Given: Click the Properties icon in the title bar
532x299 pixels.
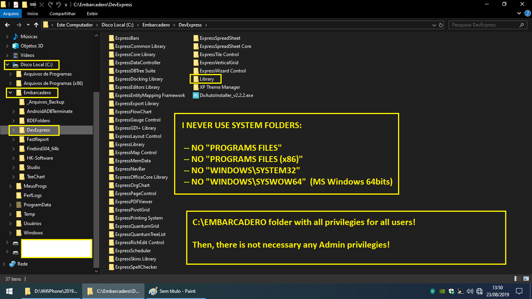Looking at the screenshot, I should point(16,5).
